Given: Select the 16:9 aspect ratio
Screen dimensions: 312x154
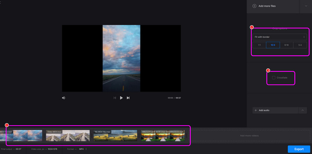Looking at the screenshot, I should [x=273, y=45].
